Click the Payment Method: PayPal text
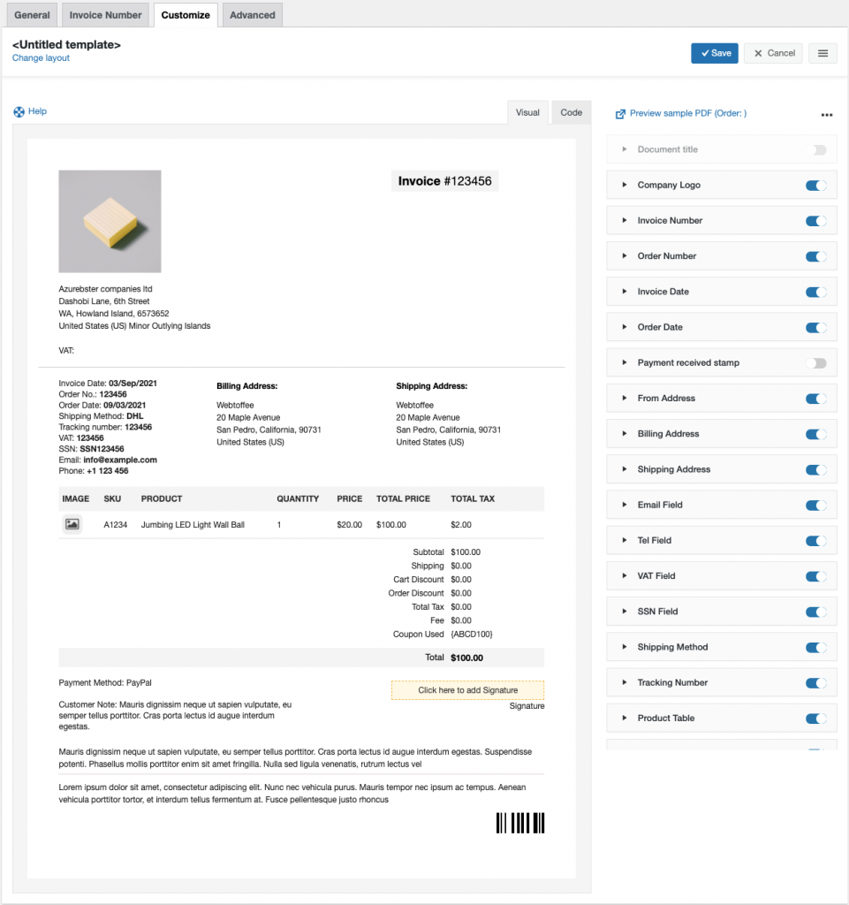 [x=105, y=683]
